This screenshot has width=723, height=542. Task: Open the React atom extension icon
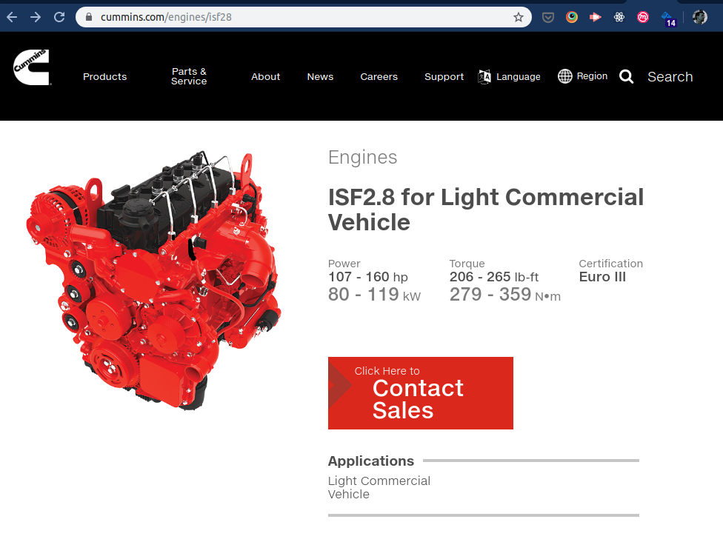(619, 17)
